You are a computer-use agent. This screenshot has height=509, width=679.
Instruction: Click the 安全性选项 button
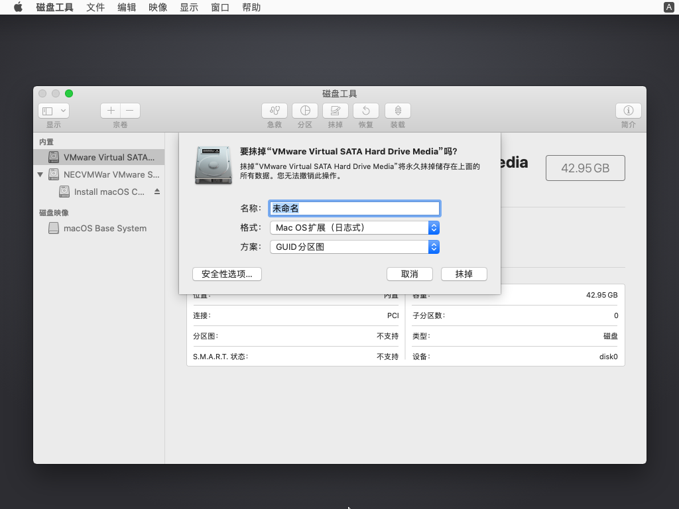tap(227, 274)
